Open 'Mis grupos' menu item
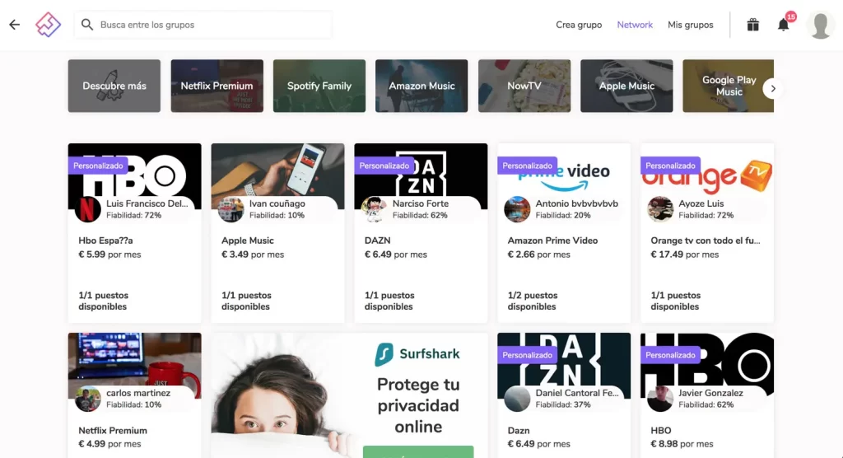 coord(691,25)
